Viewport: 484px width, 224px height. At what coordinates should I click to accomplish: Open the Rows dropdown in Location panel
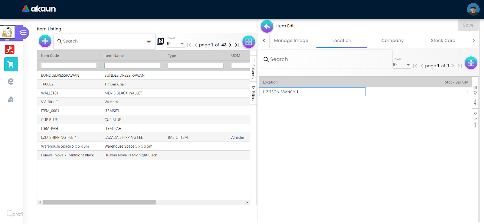click(x=401, y=65)
